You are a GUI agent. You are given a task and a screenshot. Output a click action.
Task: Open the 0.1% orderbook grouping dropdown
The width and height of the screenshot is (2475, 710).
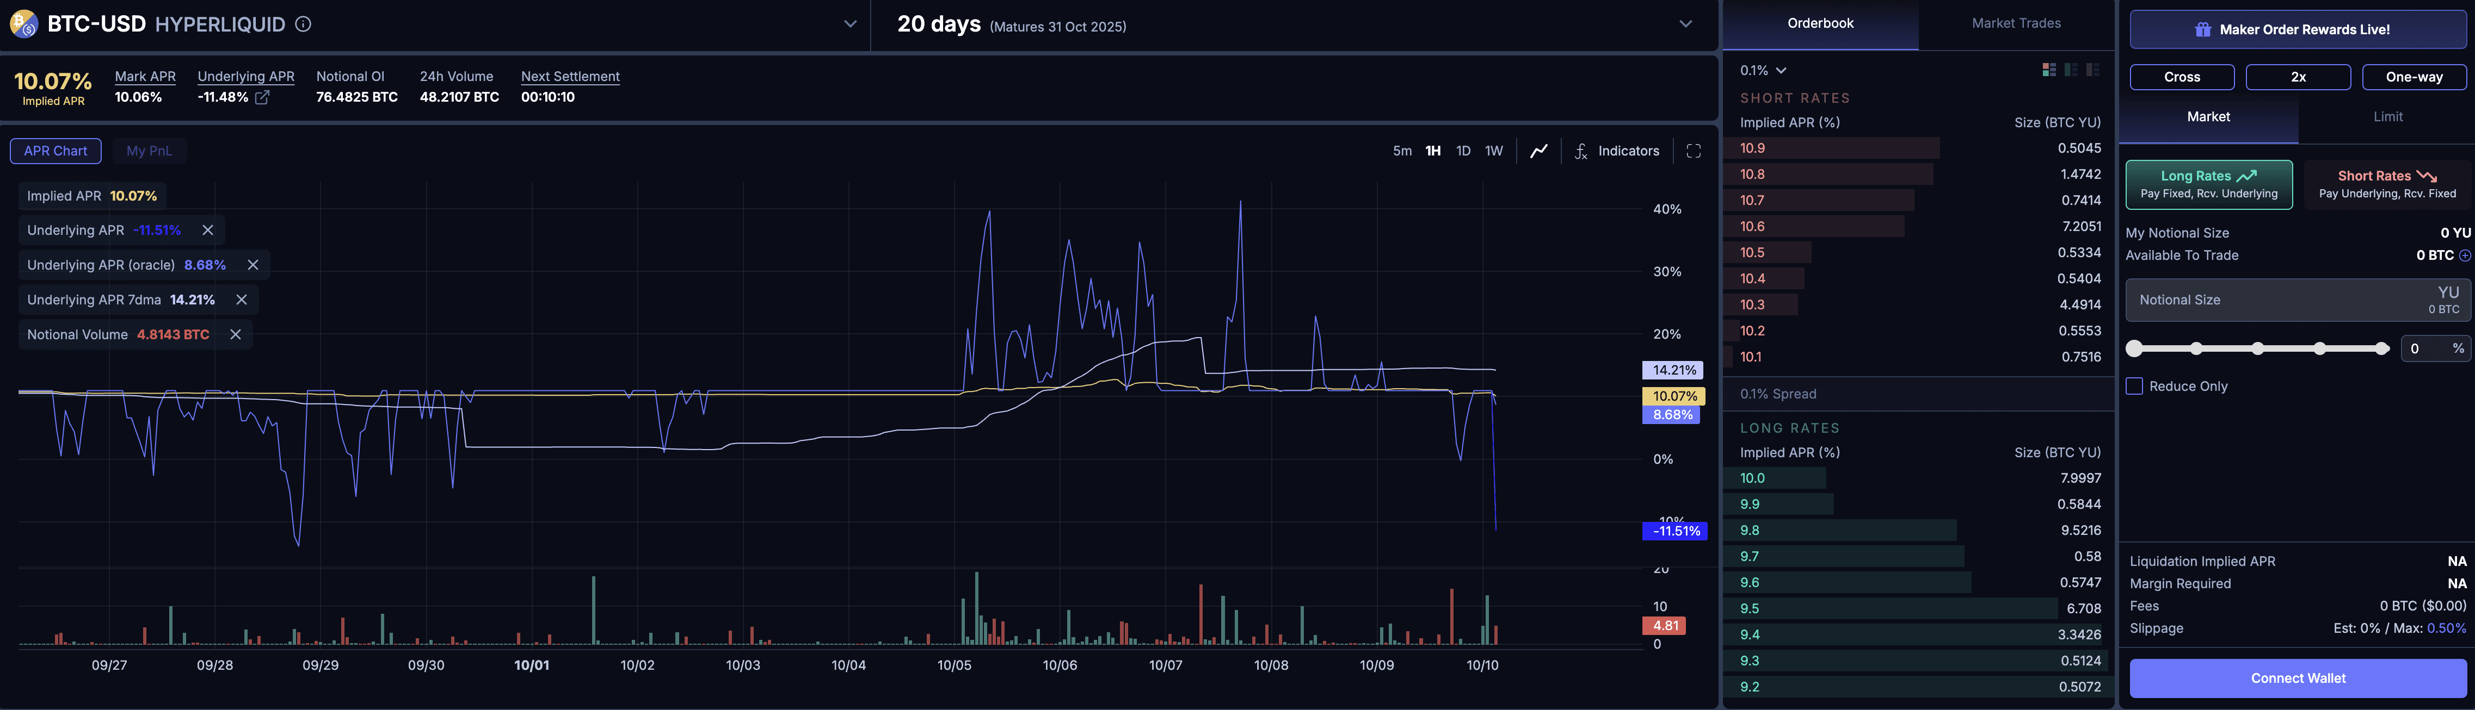tap(1763, 70)
